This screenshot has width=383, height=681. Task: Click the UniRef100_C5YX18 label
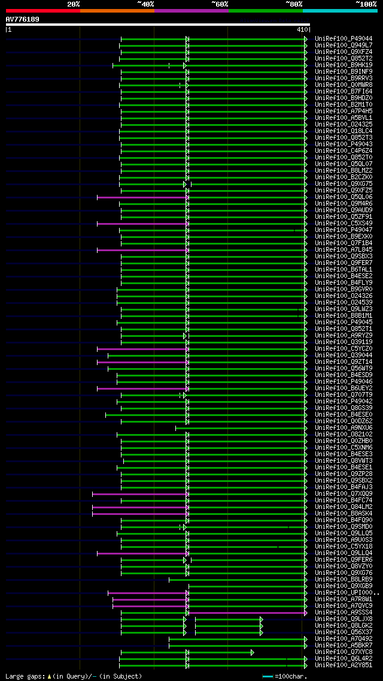(344, 546)
